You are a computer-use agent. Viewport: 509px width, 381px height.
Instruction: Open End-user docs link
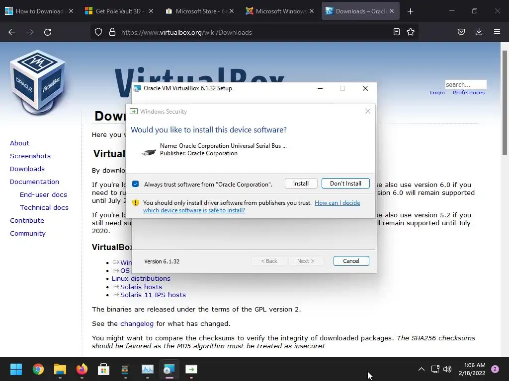(x=43, y=194)
